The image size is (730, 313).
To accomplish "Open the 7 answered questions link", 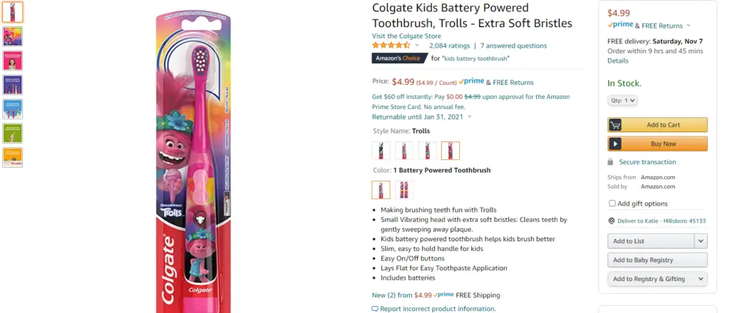I will 513,46.
